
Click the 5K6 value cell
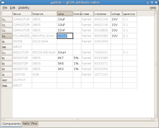point(65,63)
